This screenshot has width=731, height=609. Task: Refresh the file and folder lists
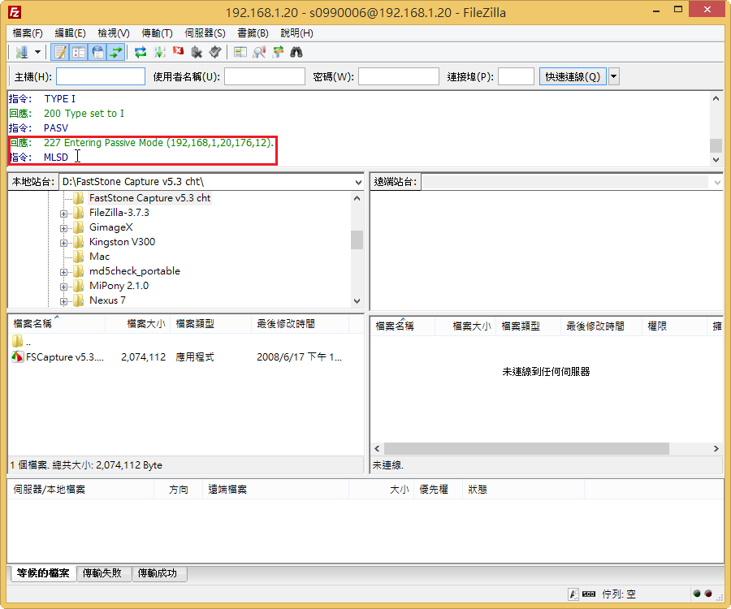[x=141, y=52]
